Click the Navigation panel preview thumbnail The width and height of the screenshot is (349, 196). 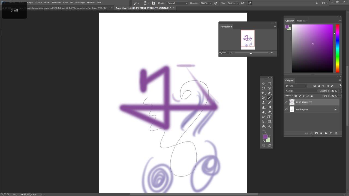click(x=248, y=40)
